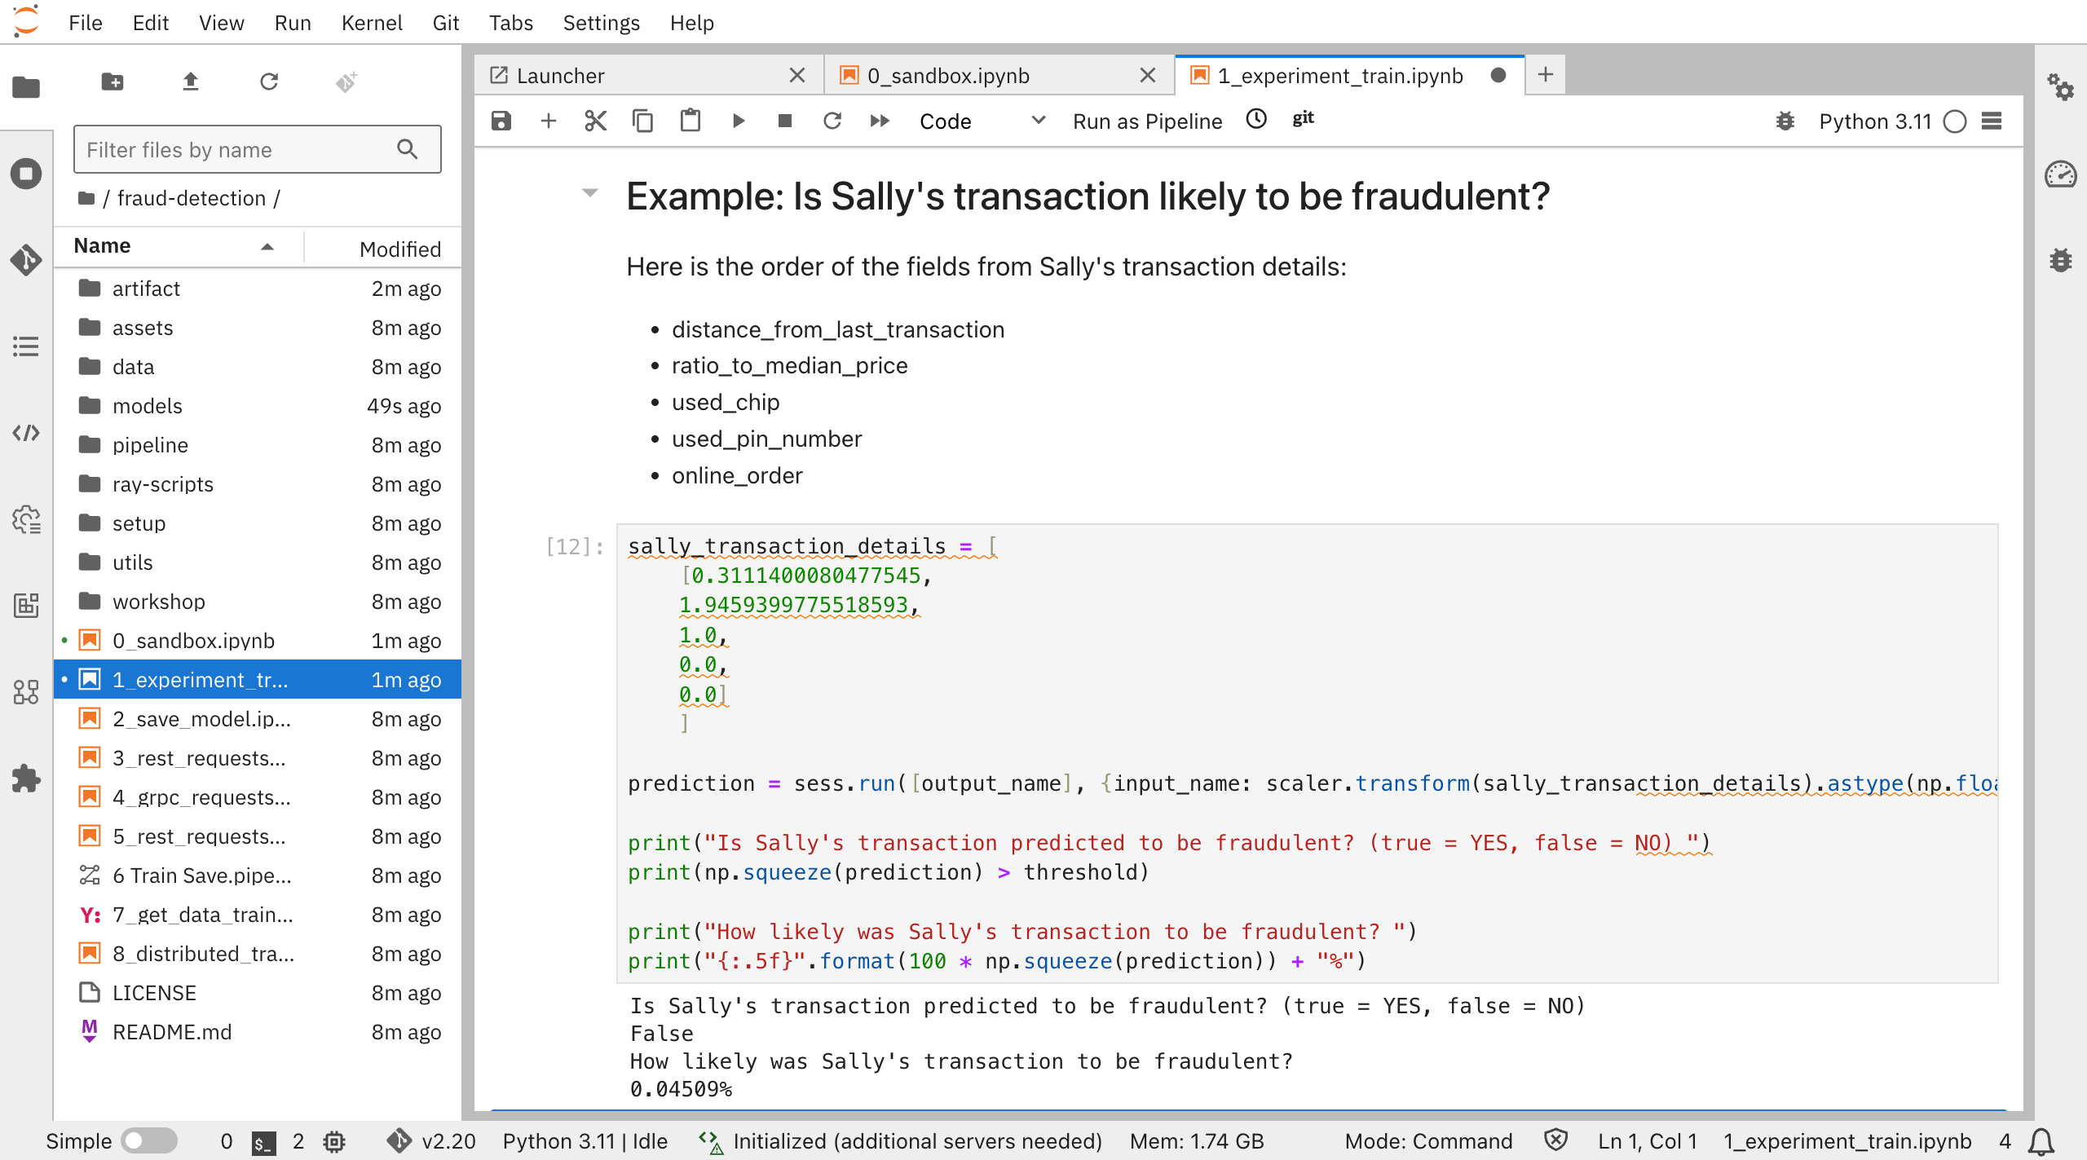2087x1160 pixels.
Task: Save the notebook with the disk icon
Action: coord(501,121)
